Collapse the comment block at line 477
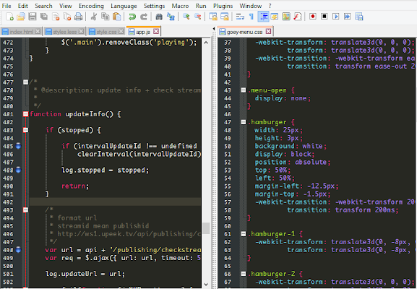The image size is (417, 289). coord(25,82)
